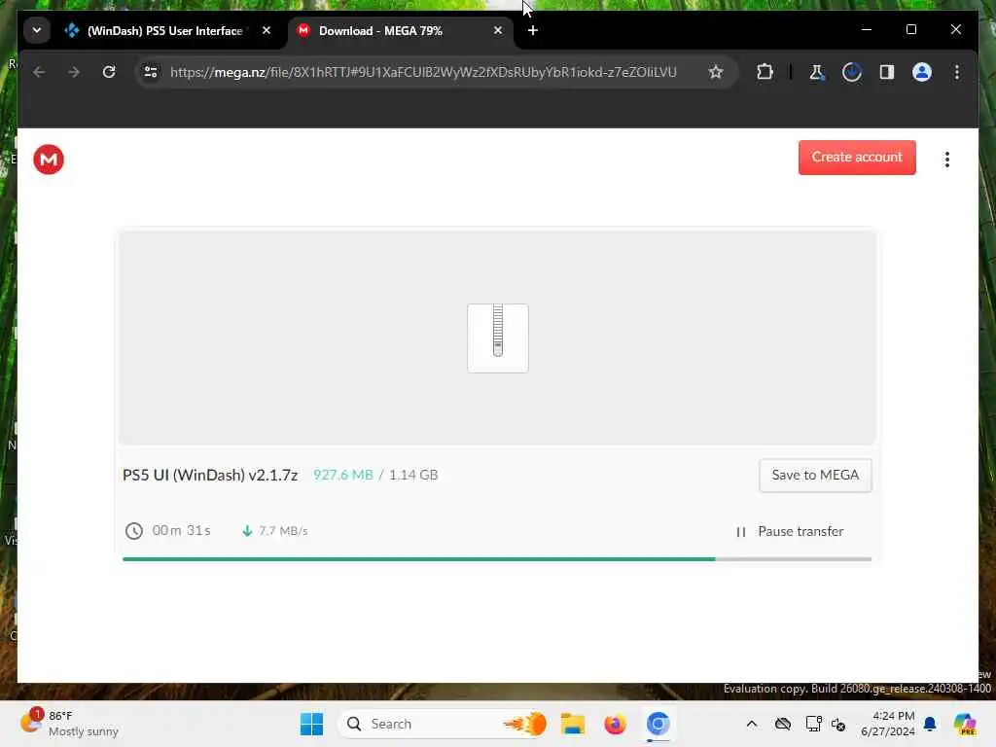Screen dimensions: 996x747
Task: Click the download progress bar
Action: (x=497, y=559)
